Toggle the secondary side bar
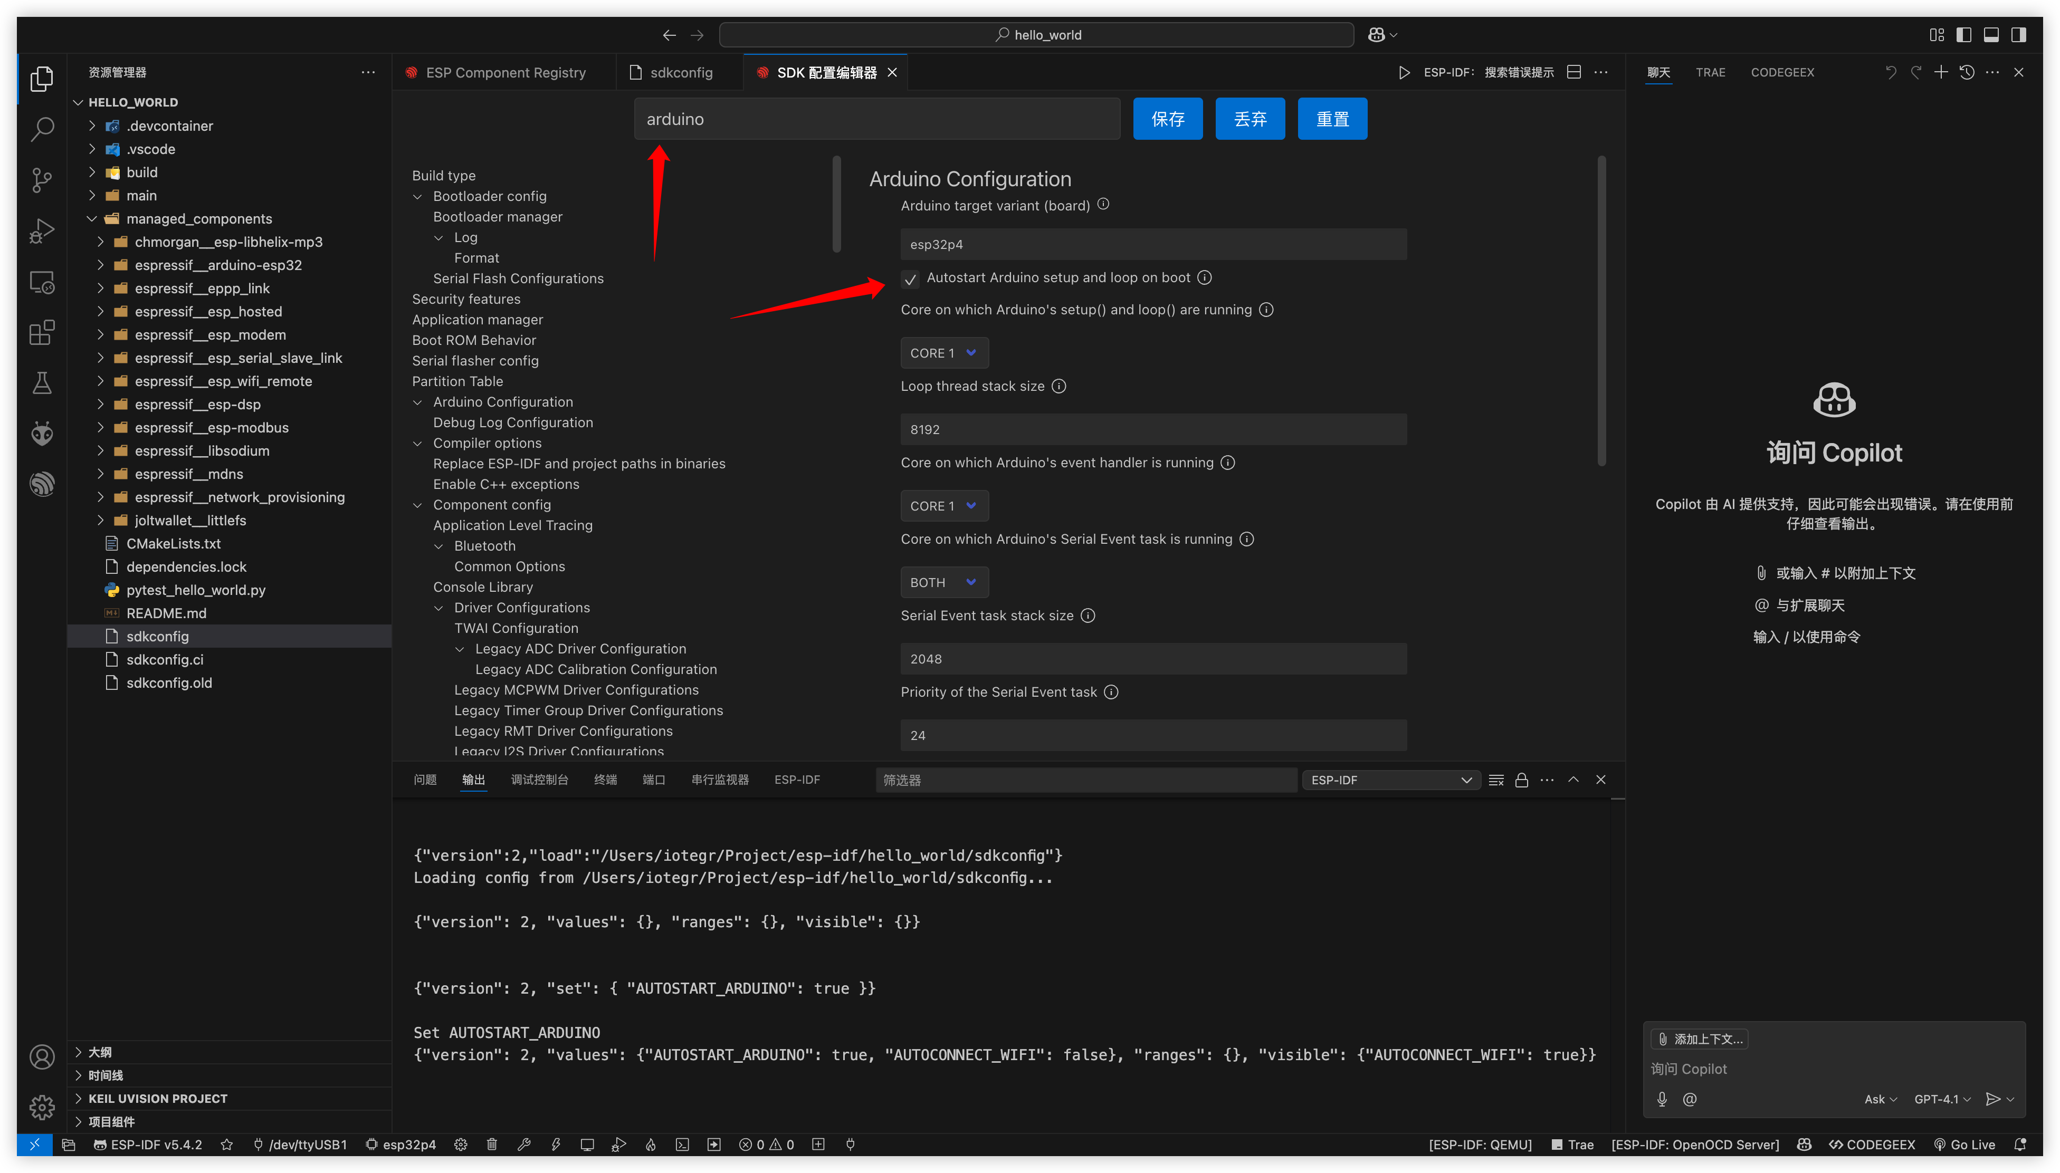The image size is (2060, 1173). (x=2019, y=35)
